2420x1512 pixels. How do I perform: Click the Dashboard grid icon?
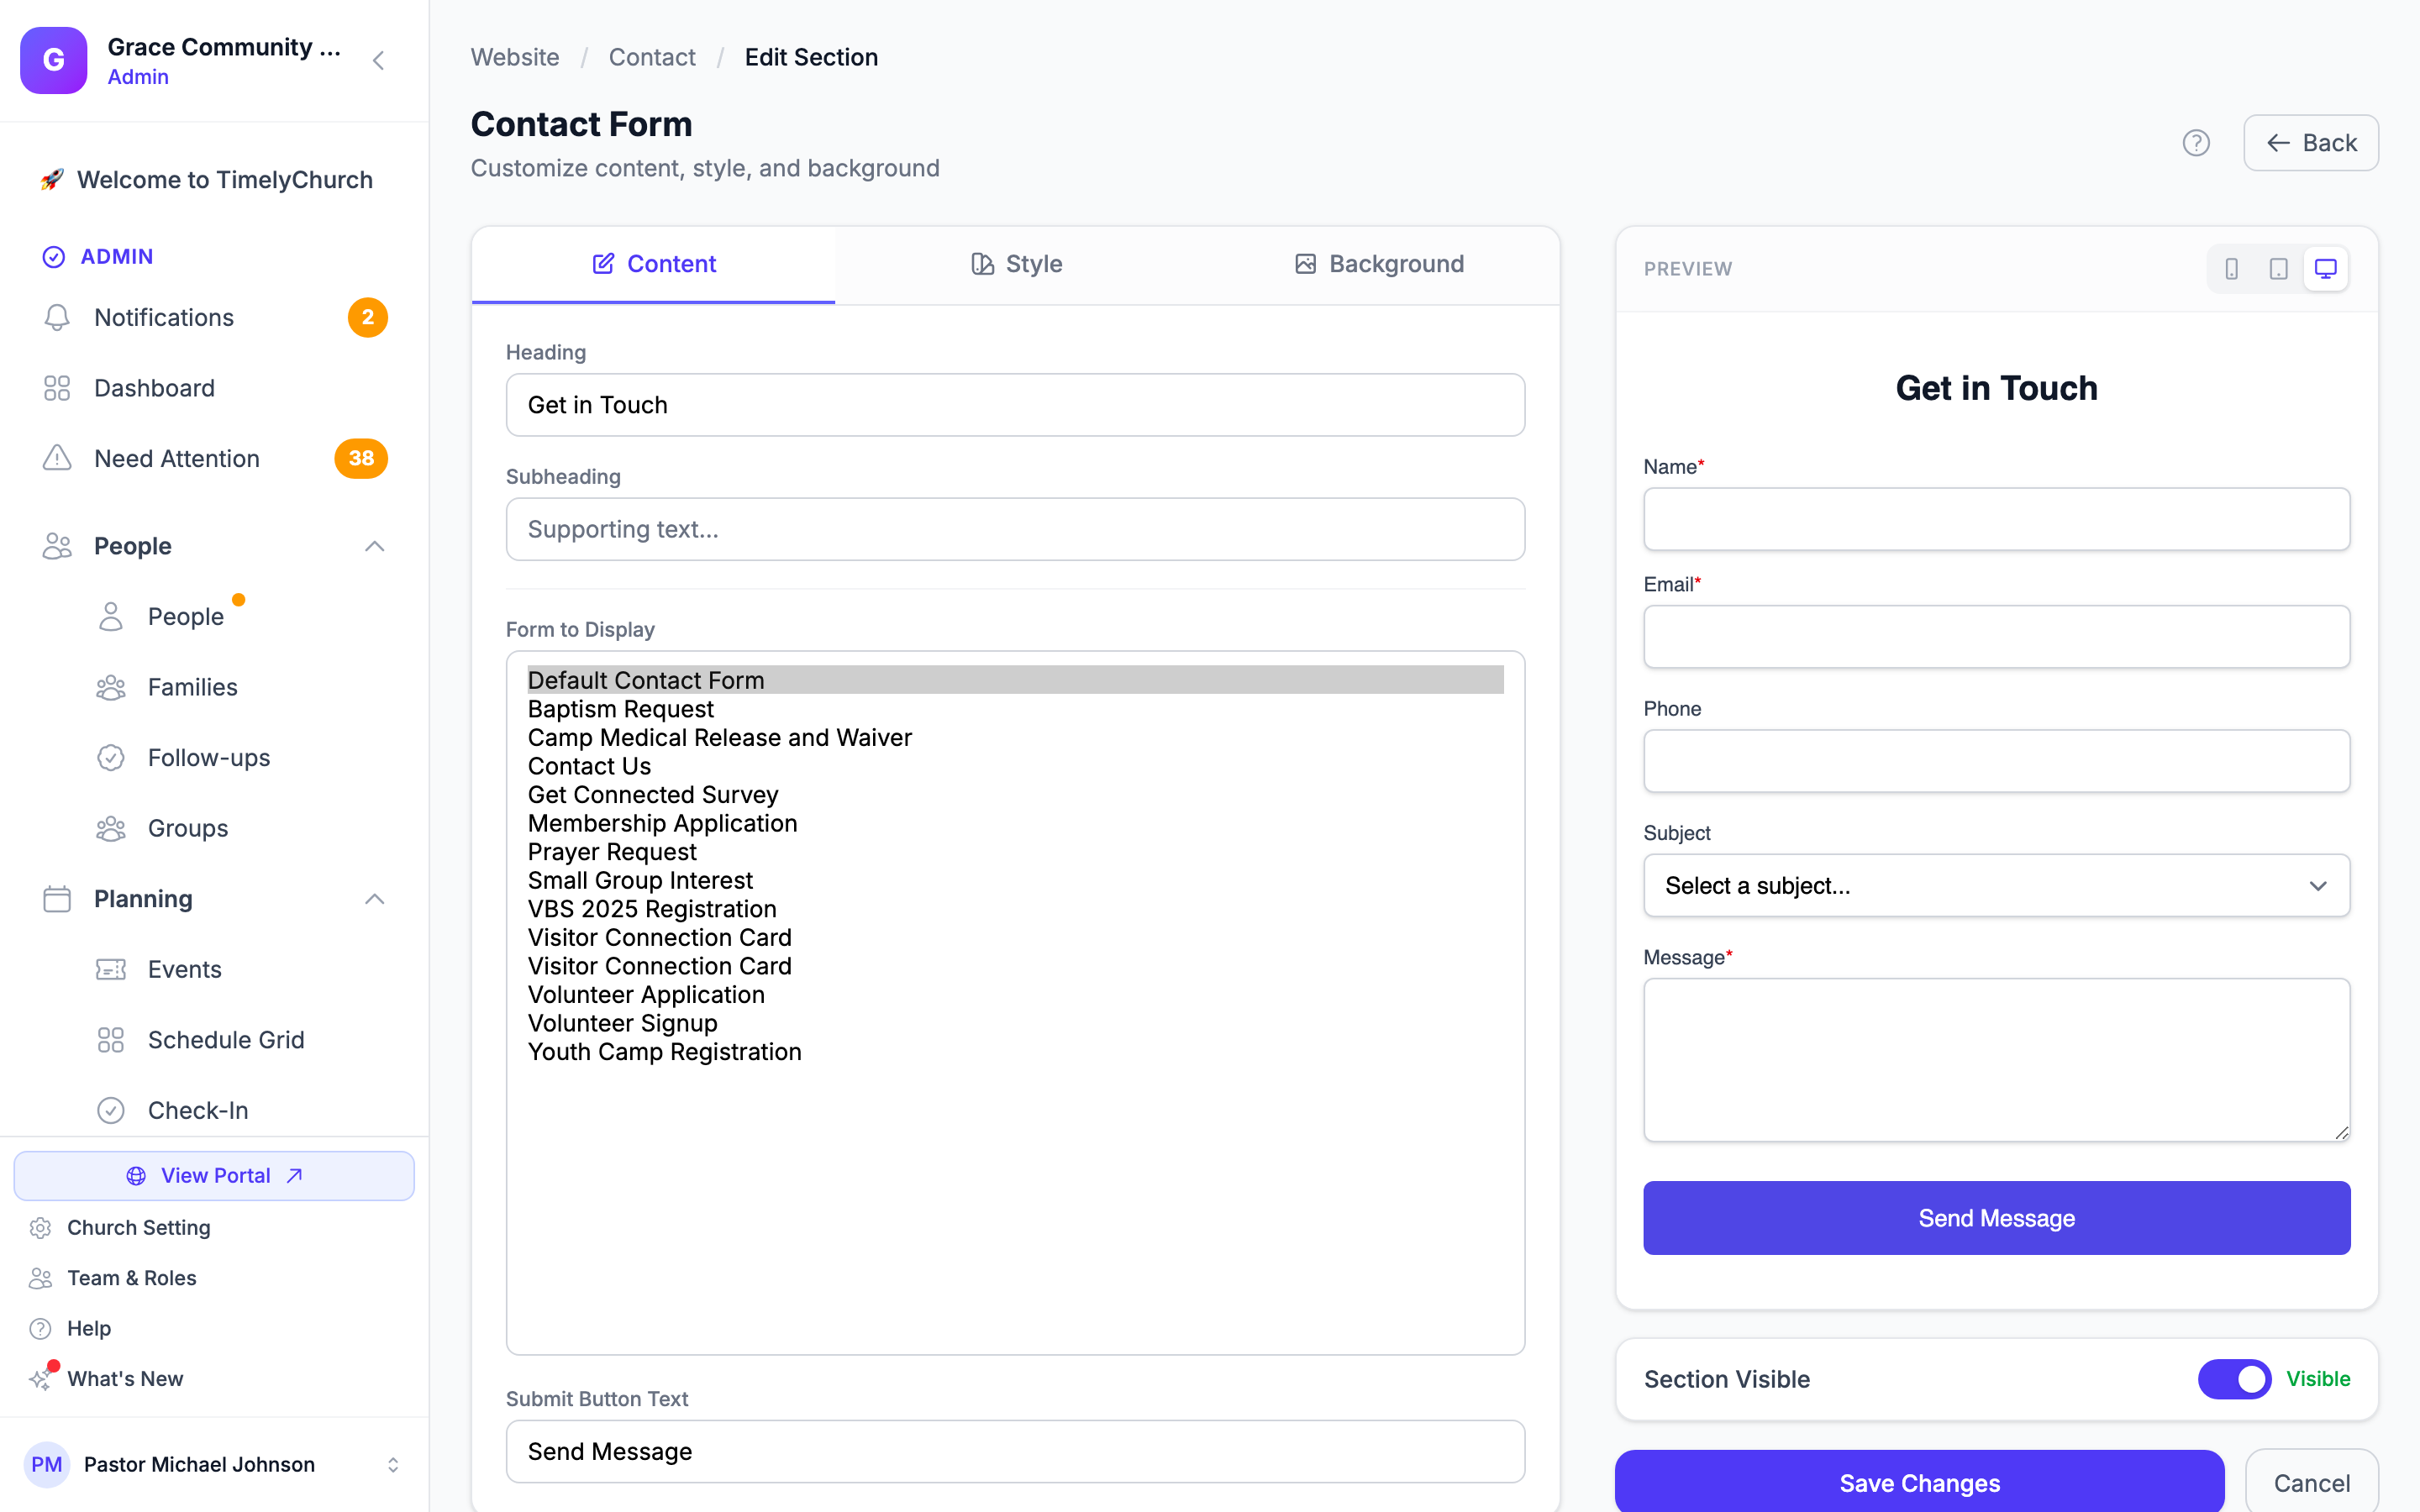[x=57, y=388]
